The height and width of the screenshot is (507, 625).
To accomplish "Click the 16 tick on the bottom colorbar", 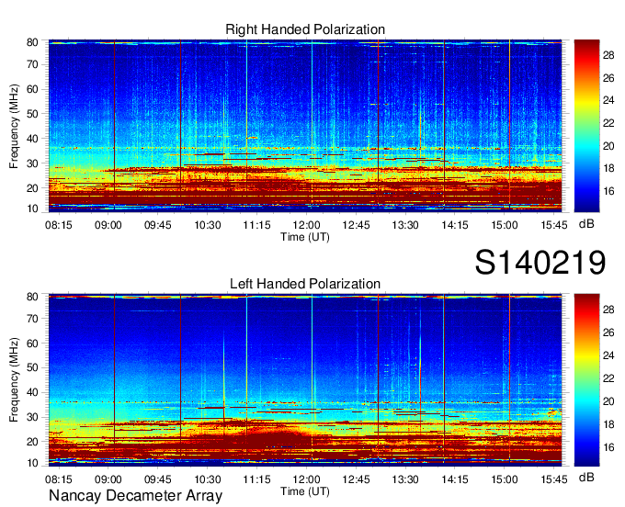I will pyautogui.click(x=608, y=447).
